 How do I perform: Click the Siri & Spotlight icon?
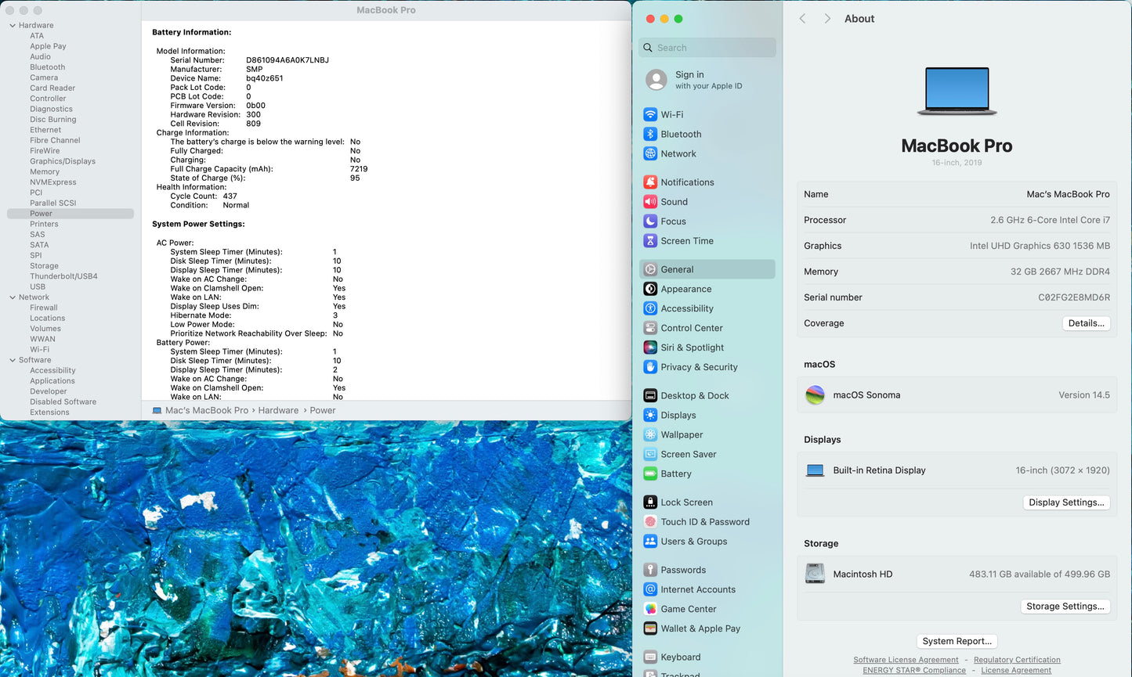pos(650,348)
